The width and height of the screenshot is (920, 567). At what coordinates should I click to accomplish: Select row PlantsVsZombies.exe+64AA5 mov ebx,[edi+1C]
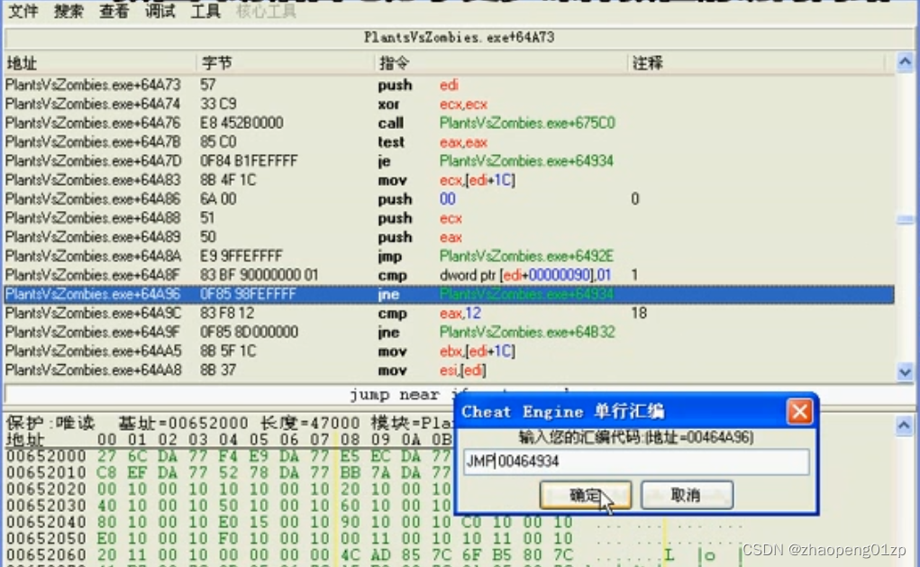coord(450,351)
